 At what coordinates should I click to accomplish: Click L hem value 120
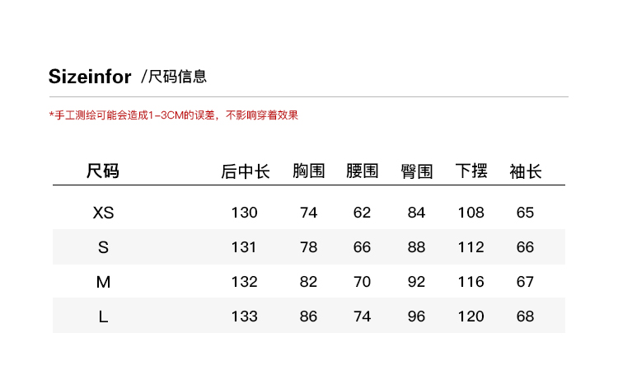[471, 316]
